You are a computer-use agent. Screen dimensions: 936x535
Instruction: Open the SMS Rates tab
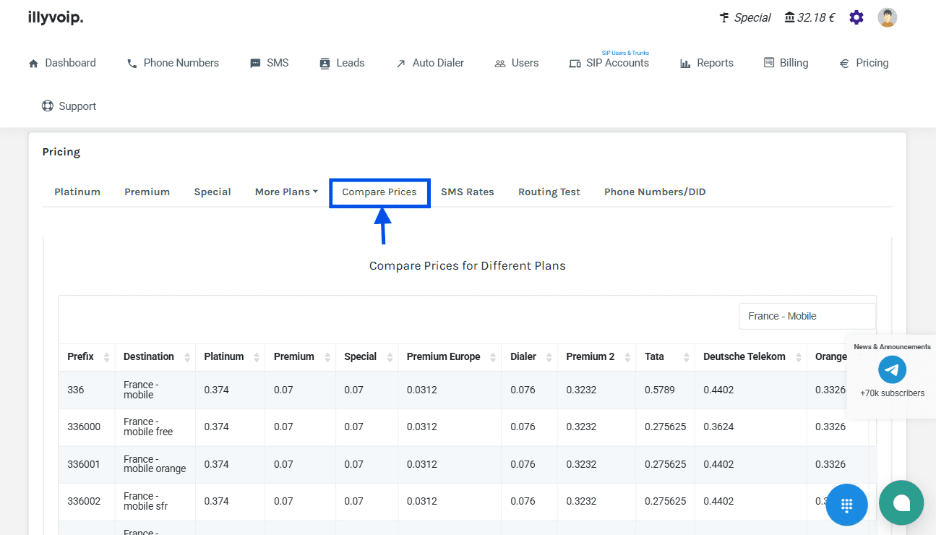467,192
